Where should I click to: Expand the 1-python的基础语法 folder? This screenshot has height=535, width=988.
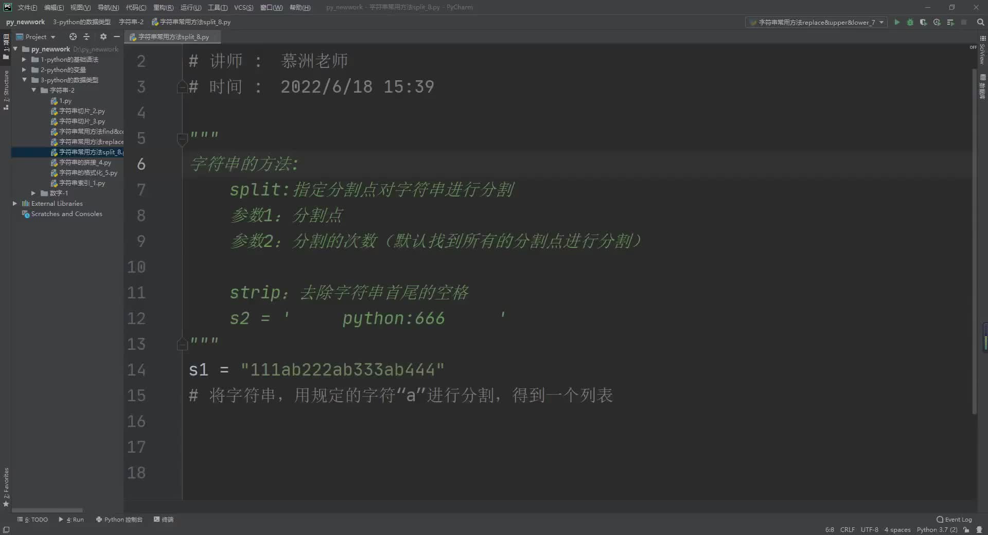click(x=24, y=59)
